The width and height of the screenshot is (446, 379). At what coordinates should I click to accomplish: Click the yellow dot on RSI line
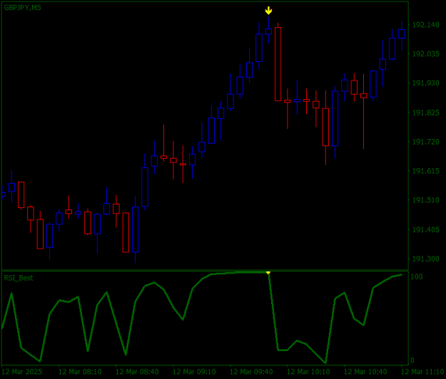[x=268, y=273]
